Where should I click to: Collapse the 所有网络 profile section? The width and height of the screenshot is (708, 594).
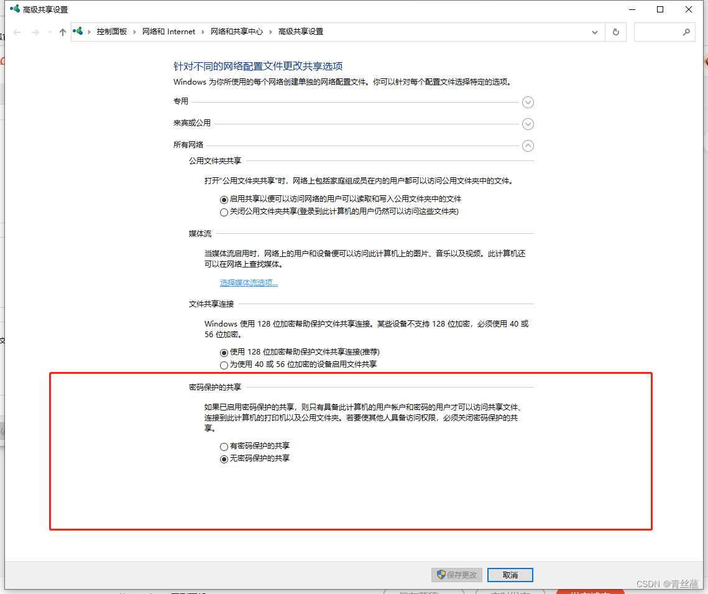(528, 146)
